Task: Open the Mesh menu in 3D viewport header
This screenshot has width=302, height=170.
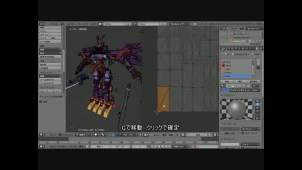Action: [x=69, y=135]
